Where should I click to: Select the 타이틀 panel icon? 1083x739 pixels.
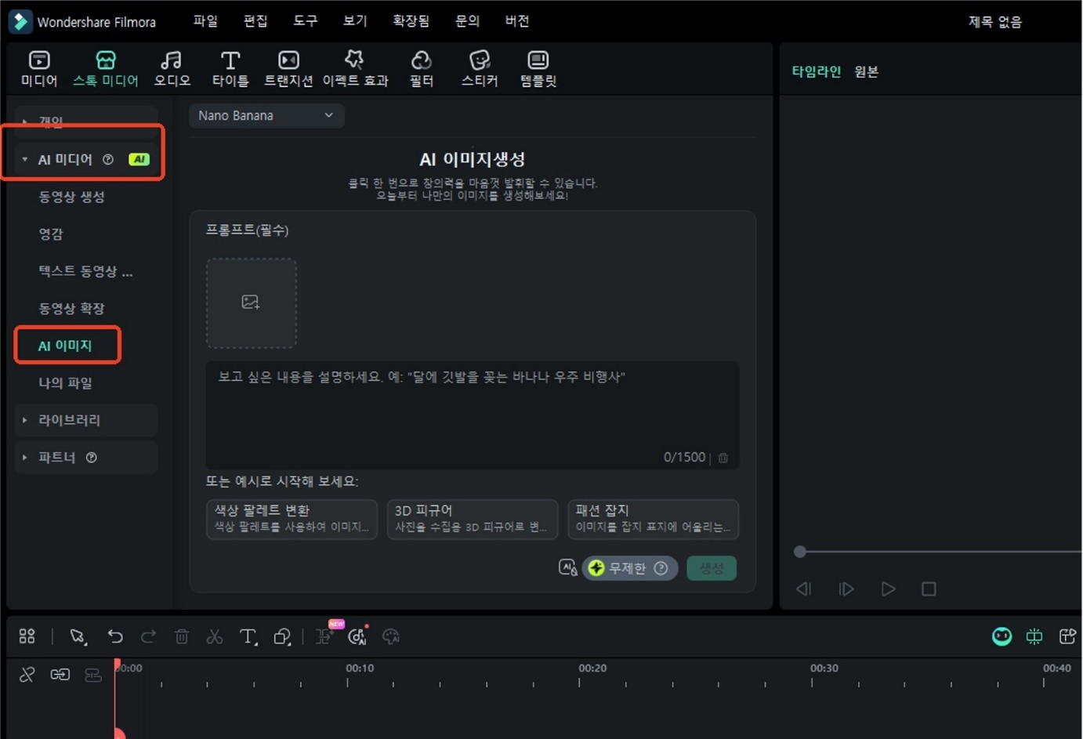point(230,67)
